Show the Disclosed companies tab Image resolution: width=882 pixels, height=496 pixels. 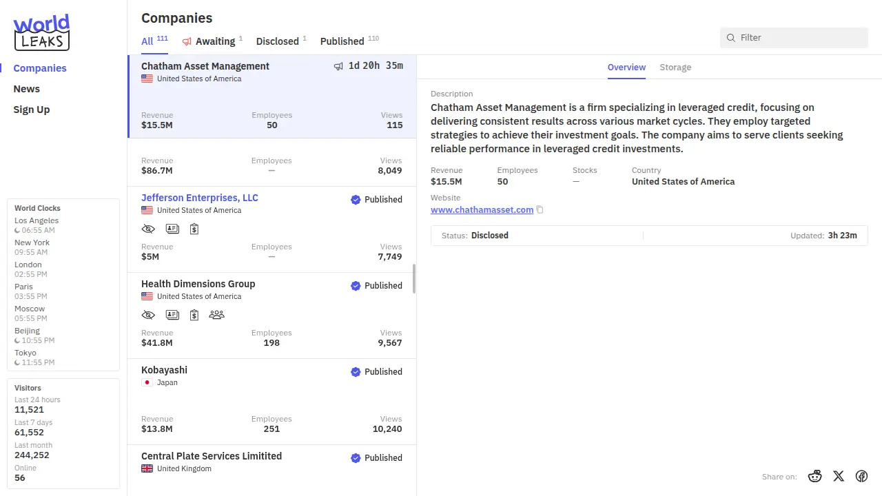[277, 41]
